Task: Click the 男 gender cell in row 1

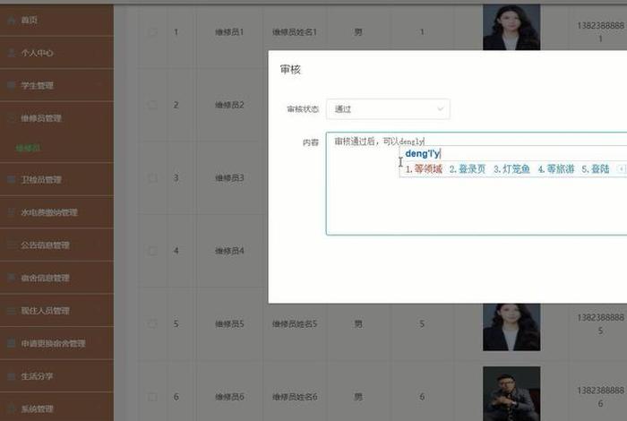Action: click(x=358, y=32)
